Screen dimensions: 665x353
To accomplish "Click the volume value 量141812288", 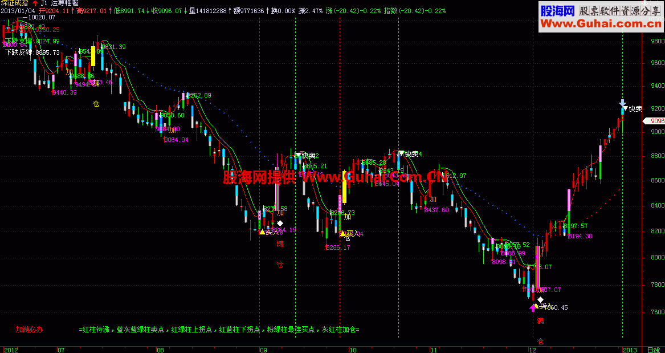I will click(208, 11).
